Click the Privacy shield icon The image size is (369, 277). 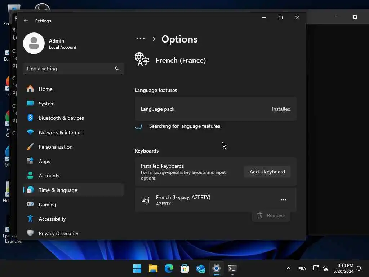pos(30,233)
